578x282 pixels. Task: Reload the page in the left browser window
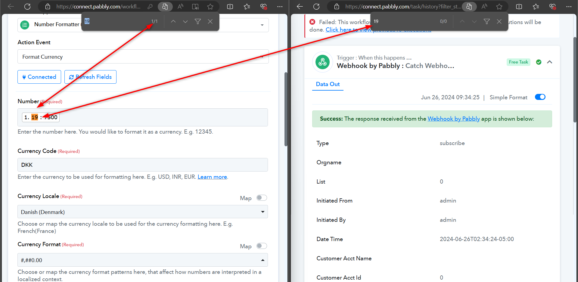[x=27, y=7]
